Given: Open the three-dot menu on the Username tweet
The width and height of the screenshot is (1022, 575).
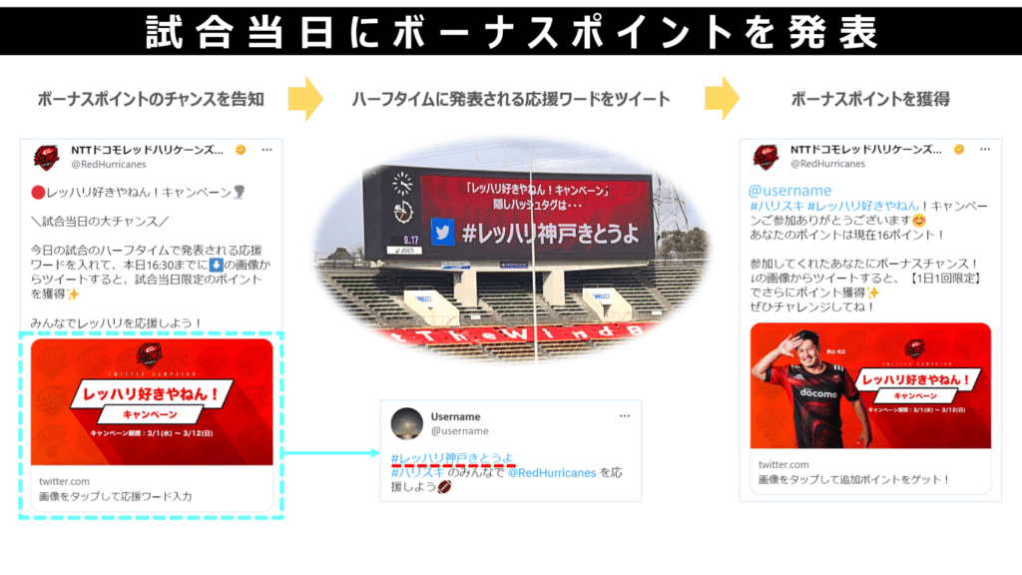Looking at the screenshot, I should coord(625,416).
